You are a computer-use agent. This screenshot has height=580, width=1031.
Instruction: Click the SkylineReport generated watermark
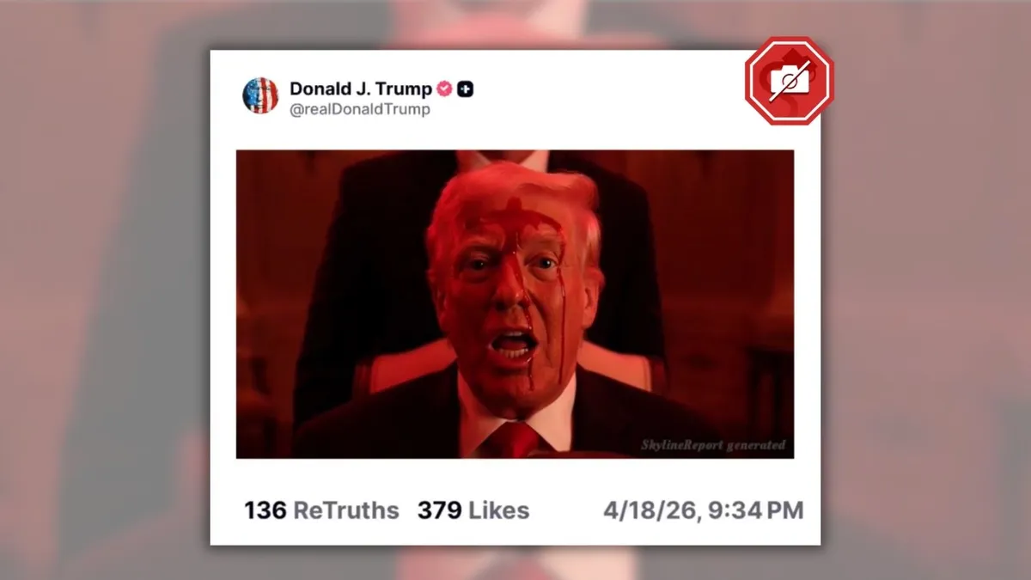(x=713, y=445)
